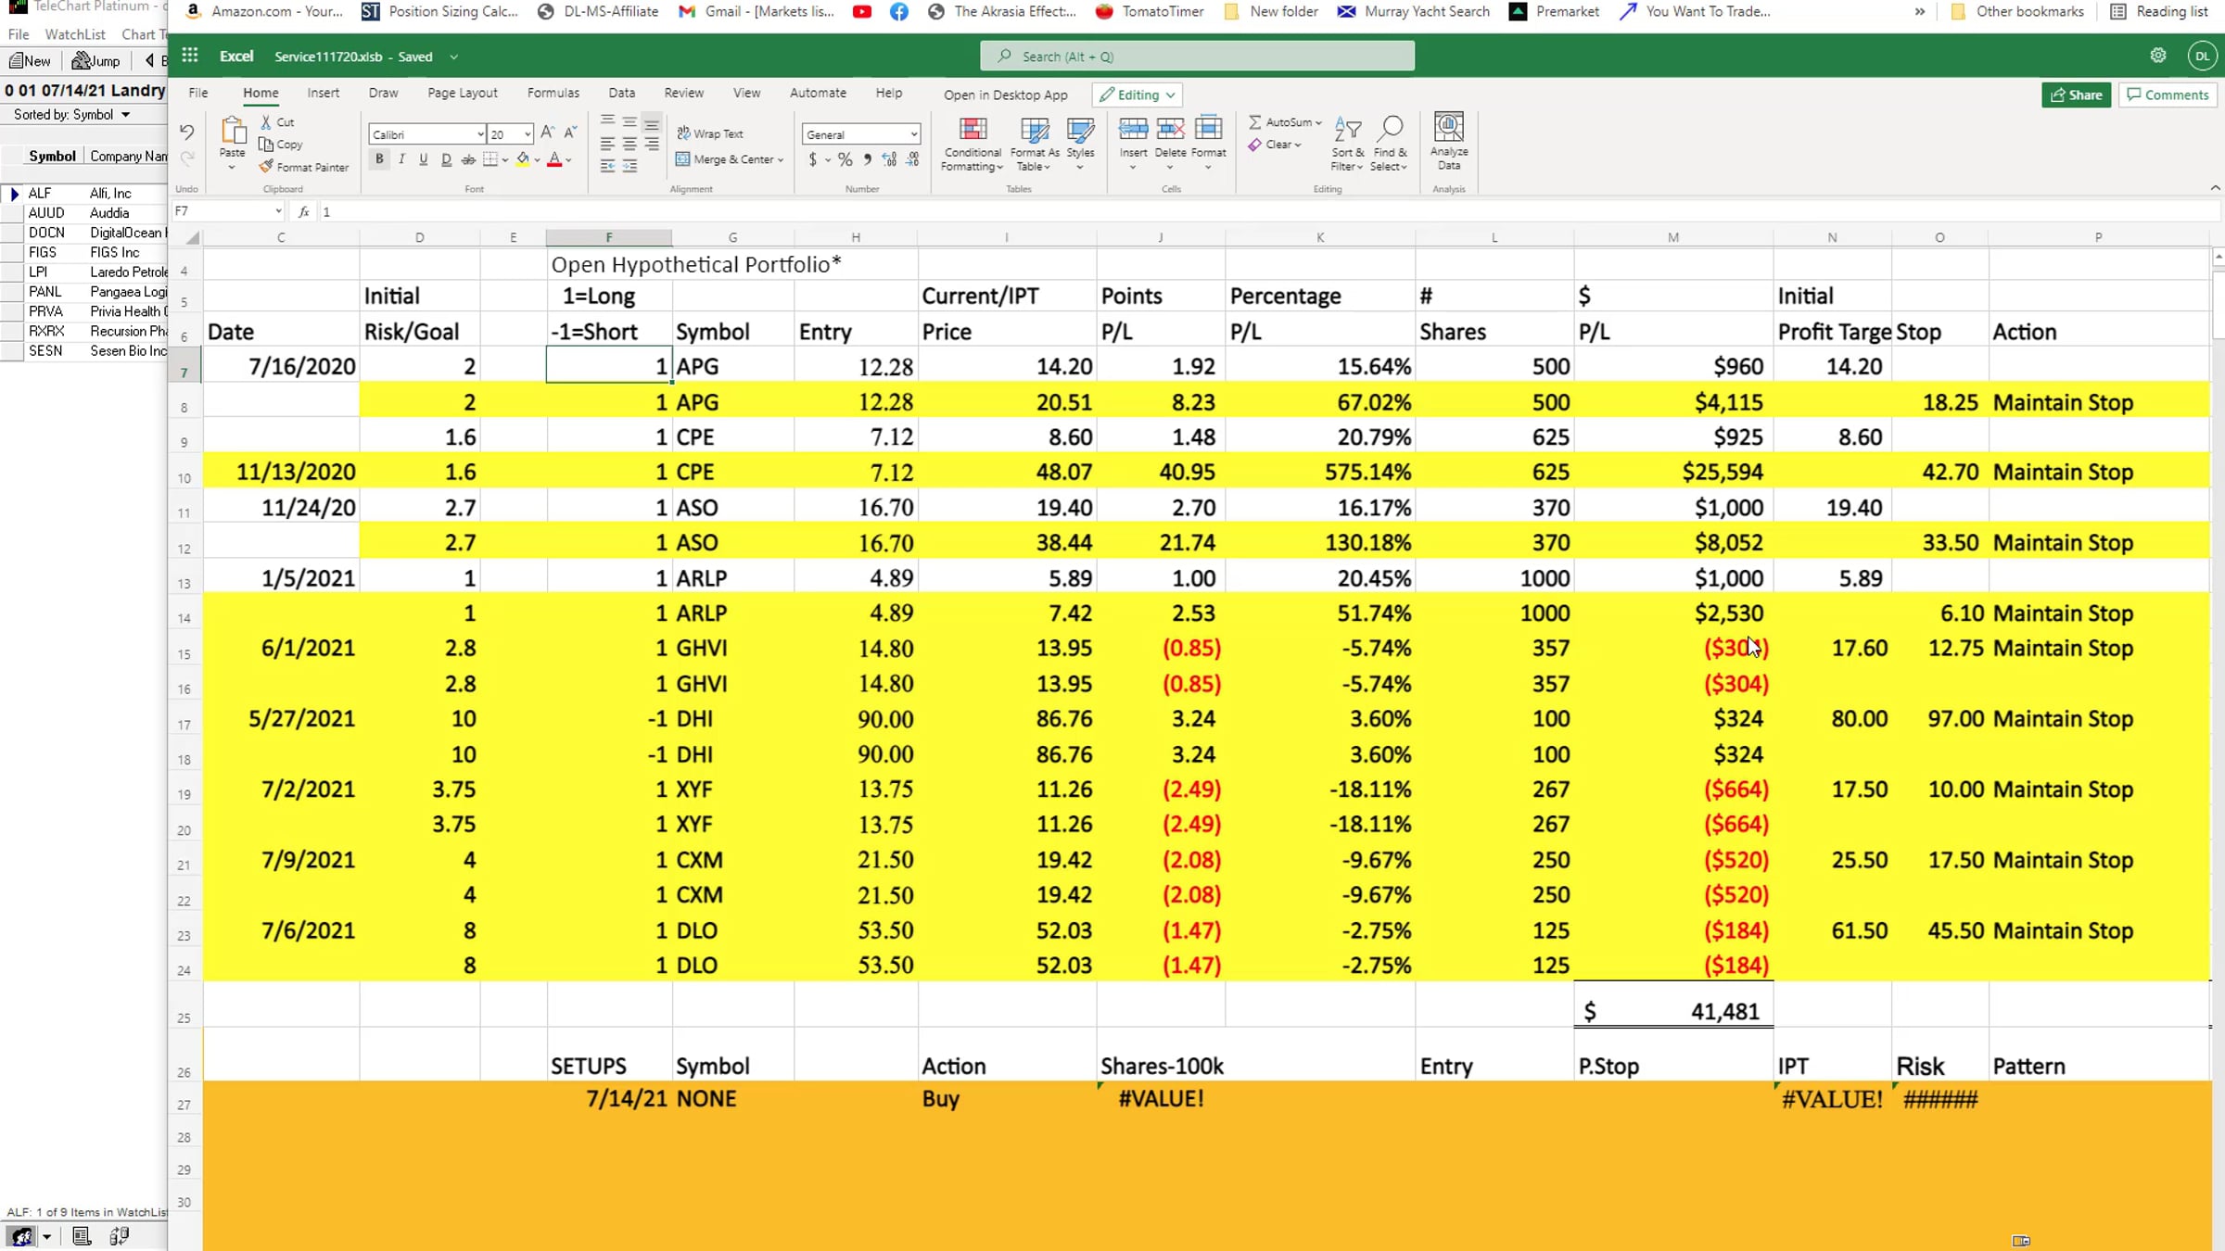
Task: Click in the Search (Alt + Q) box
Action: [x=1197, y=57]
